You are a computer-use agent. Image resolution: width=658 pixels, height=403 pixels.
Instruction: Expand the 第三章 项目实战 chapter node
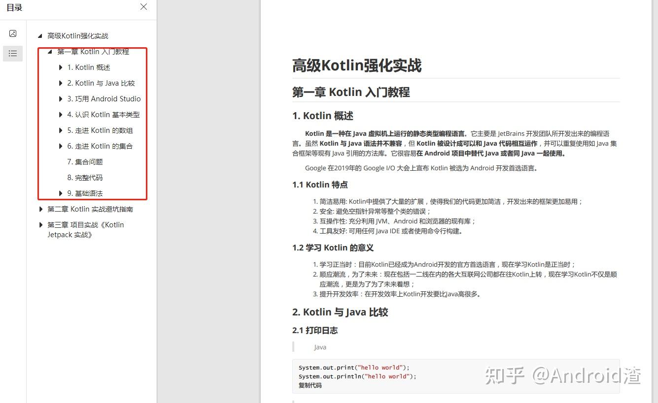point(41,224)
